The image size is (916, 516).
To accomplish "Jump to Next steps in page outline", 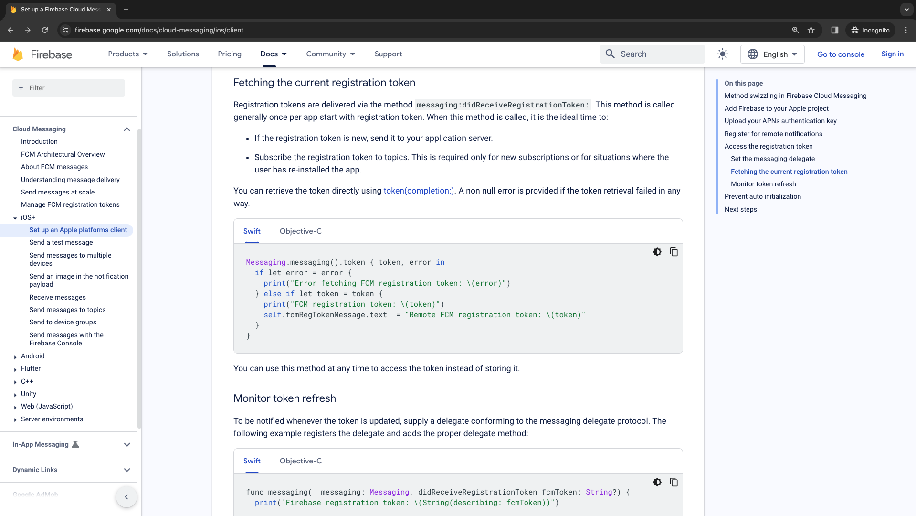I will click(740, 209).
